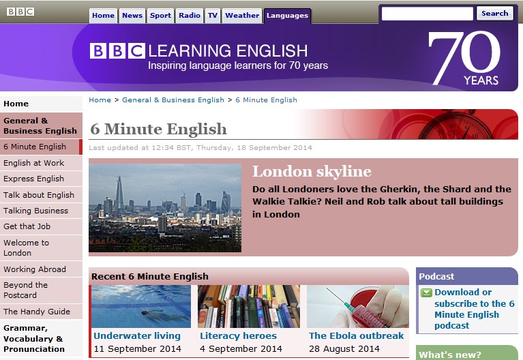Image resolution: width=523 pixels, height=360 pixels.
Task: Click the Recent 6 Minute English heading
Action: click(x=150, y=277)
